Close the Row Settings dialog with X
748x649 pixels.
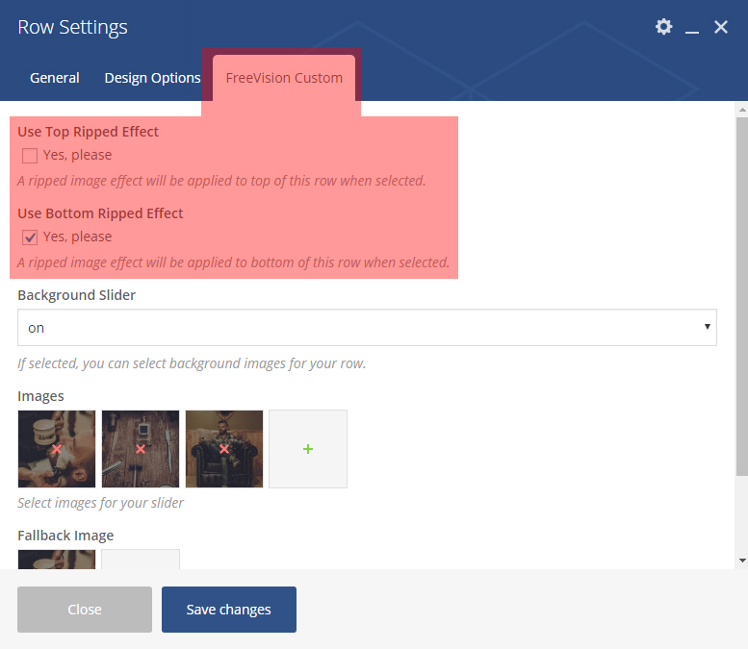pos(721,27)
